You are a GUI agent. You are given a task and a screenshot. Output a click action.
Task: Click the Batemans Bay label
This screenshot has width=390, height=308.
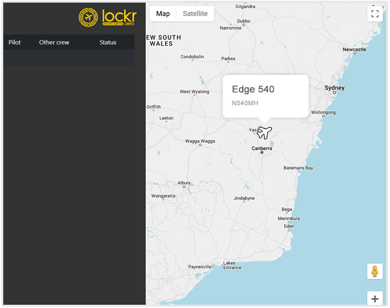[298, 168]
